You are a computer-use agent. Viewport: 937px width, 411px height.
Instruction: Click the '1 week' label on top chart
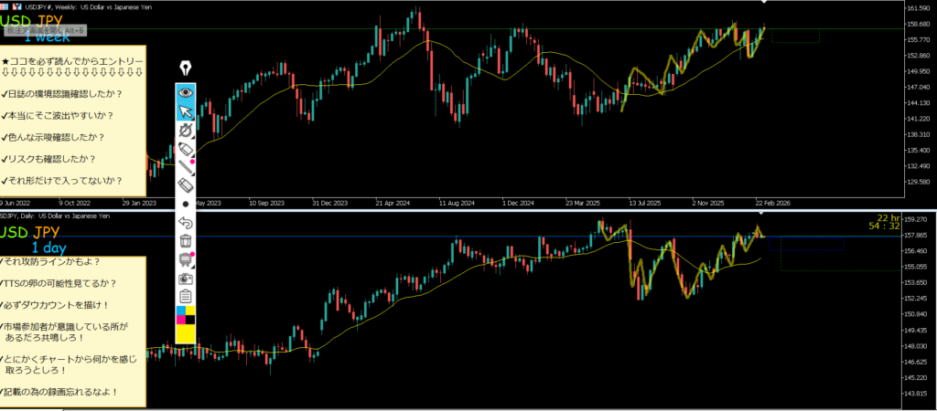(x=47, y=37)
